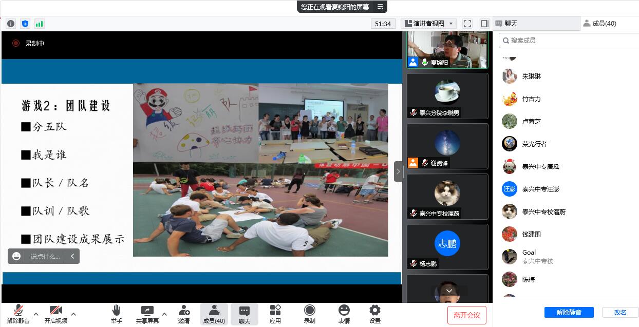The image size is (639, 327).
Task: Click the 改名 rename button
Action: pyautogui.click(x=620, y=312)
